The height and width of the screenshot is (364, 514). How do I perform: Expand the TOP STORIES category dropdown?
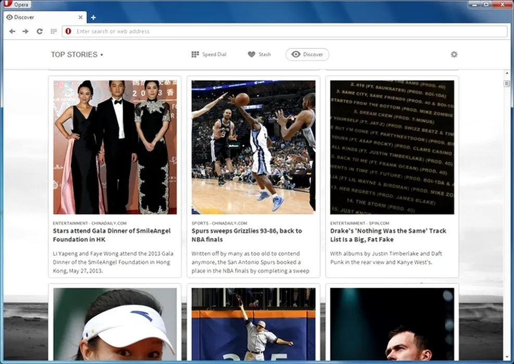click(77, 55)
